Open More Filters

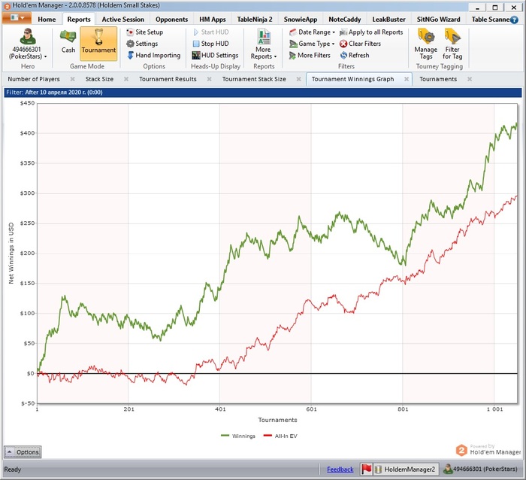pos(310,55)
